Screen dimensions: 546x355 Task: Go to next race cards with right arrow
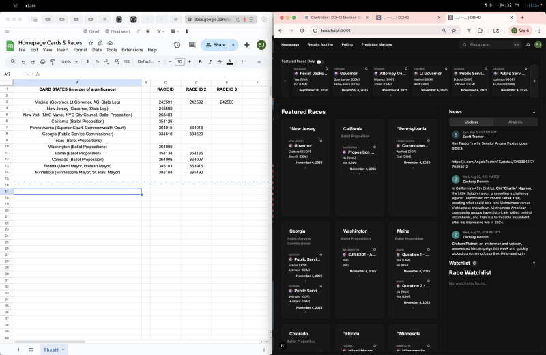pyautogui.click(x=534, y=81)
